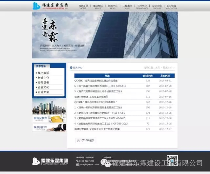
Task: Go to 工程案例 CASE nav item
Action: coord(127,7)
